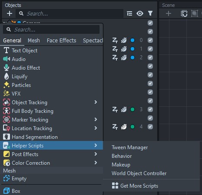
Task: Expand the Object Tracking submenu arrow
Action: tap(96, 102)
